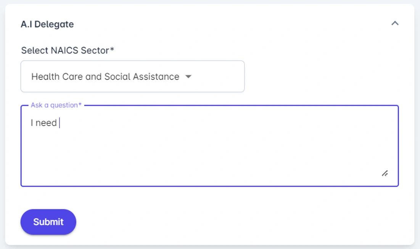420x249 pixels.
Task: Click the A.I Delegate panel heading
Action: 47,24
